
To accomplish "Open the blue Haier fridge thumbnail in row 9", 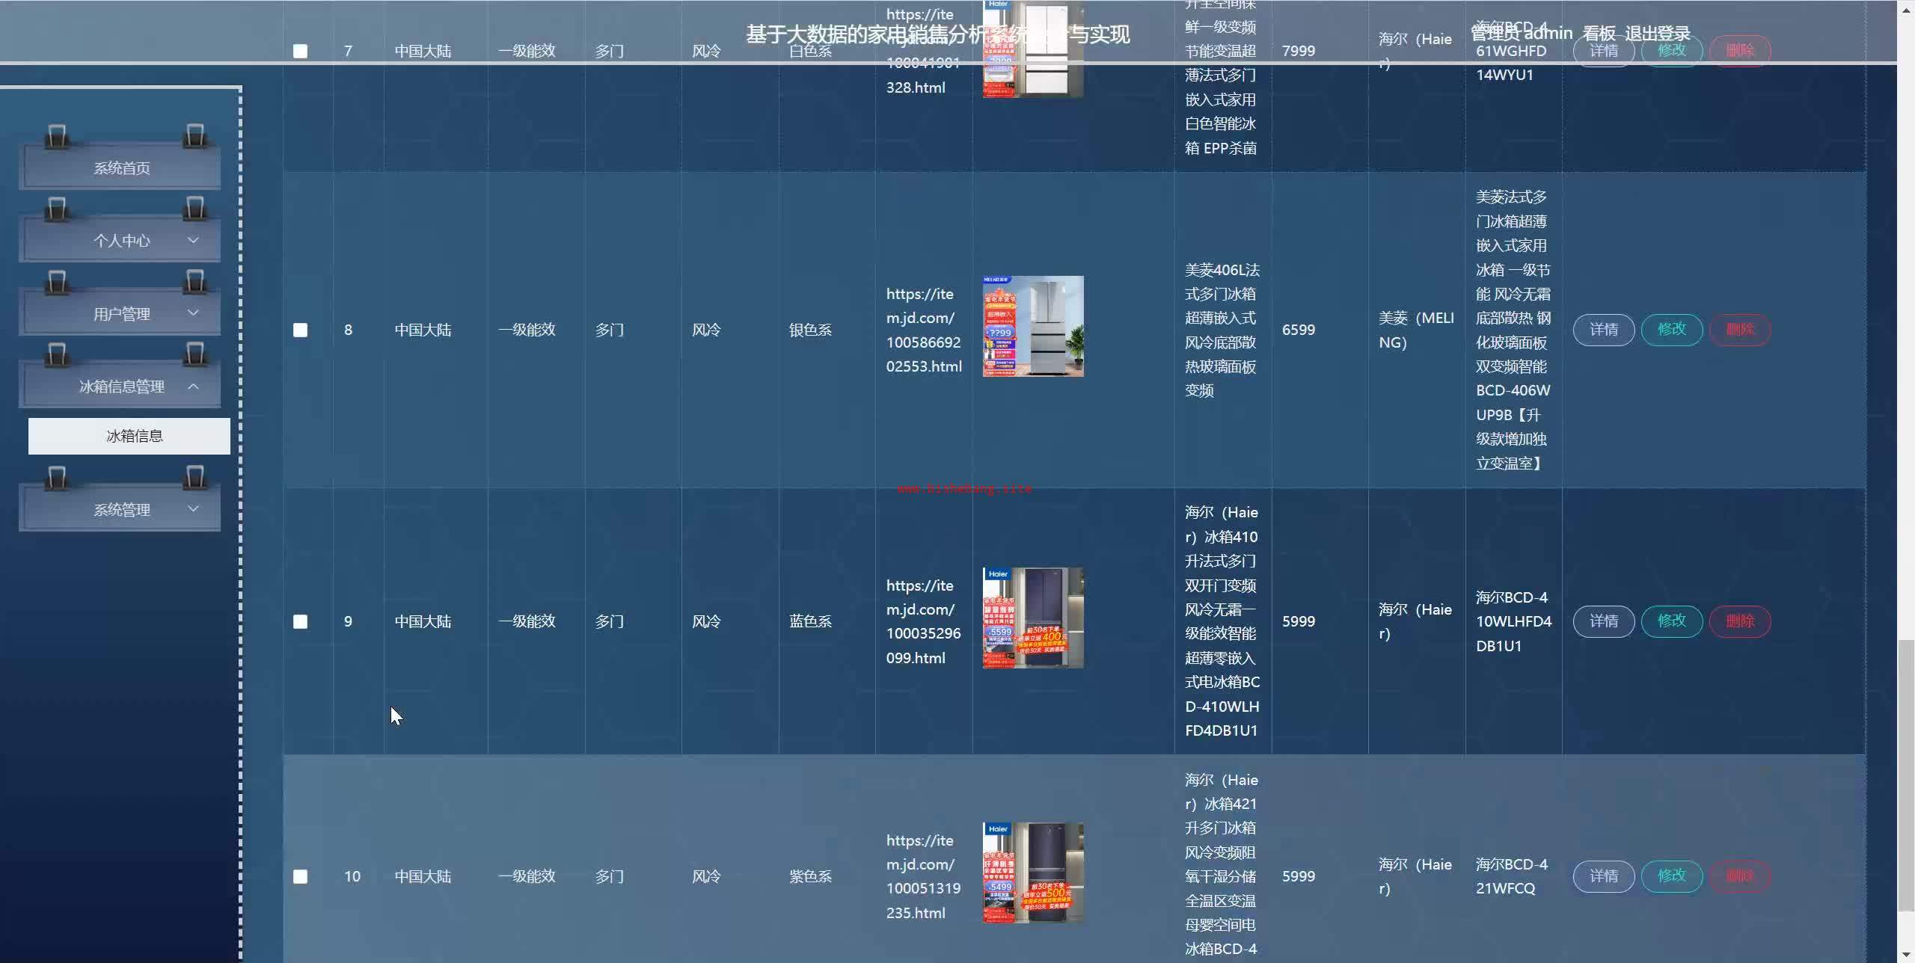I will click(1032, 618).
